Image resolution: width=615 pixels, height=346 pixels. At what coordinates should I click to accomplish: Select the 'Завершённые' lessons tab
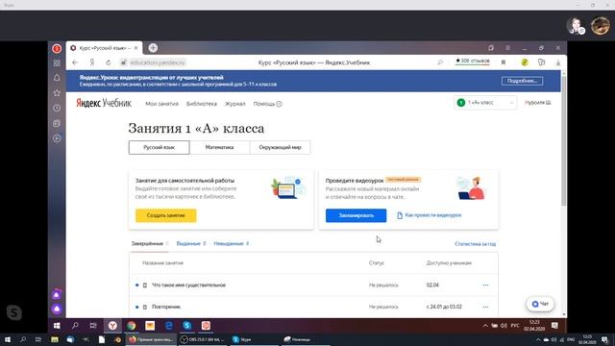point(150,243)
